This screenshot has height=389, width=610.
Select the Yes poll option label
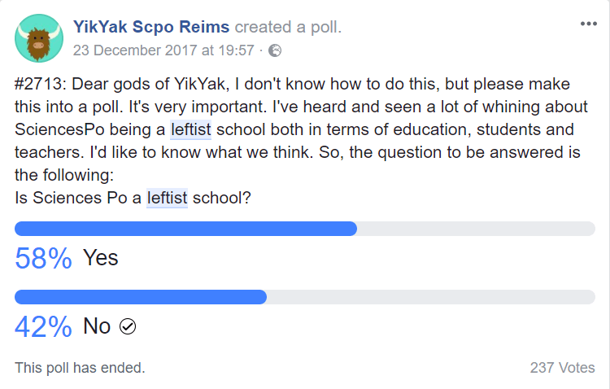click(100, 258)
